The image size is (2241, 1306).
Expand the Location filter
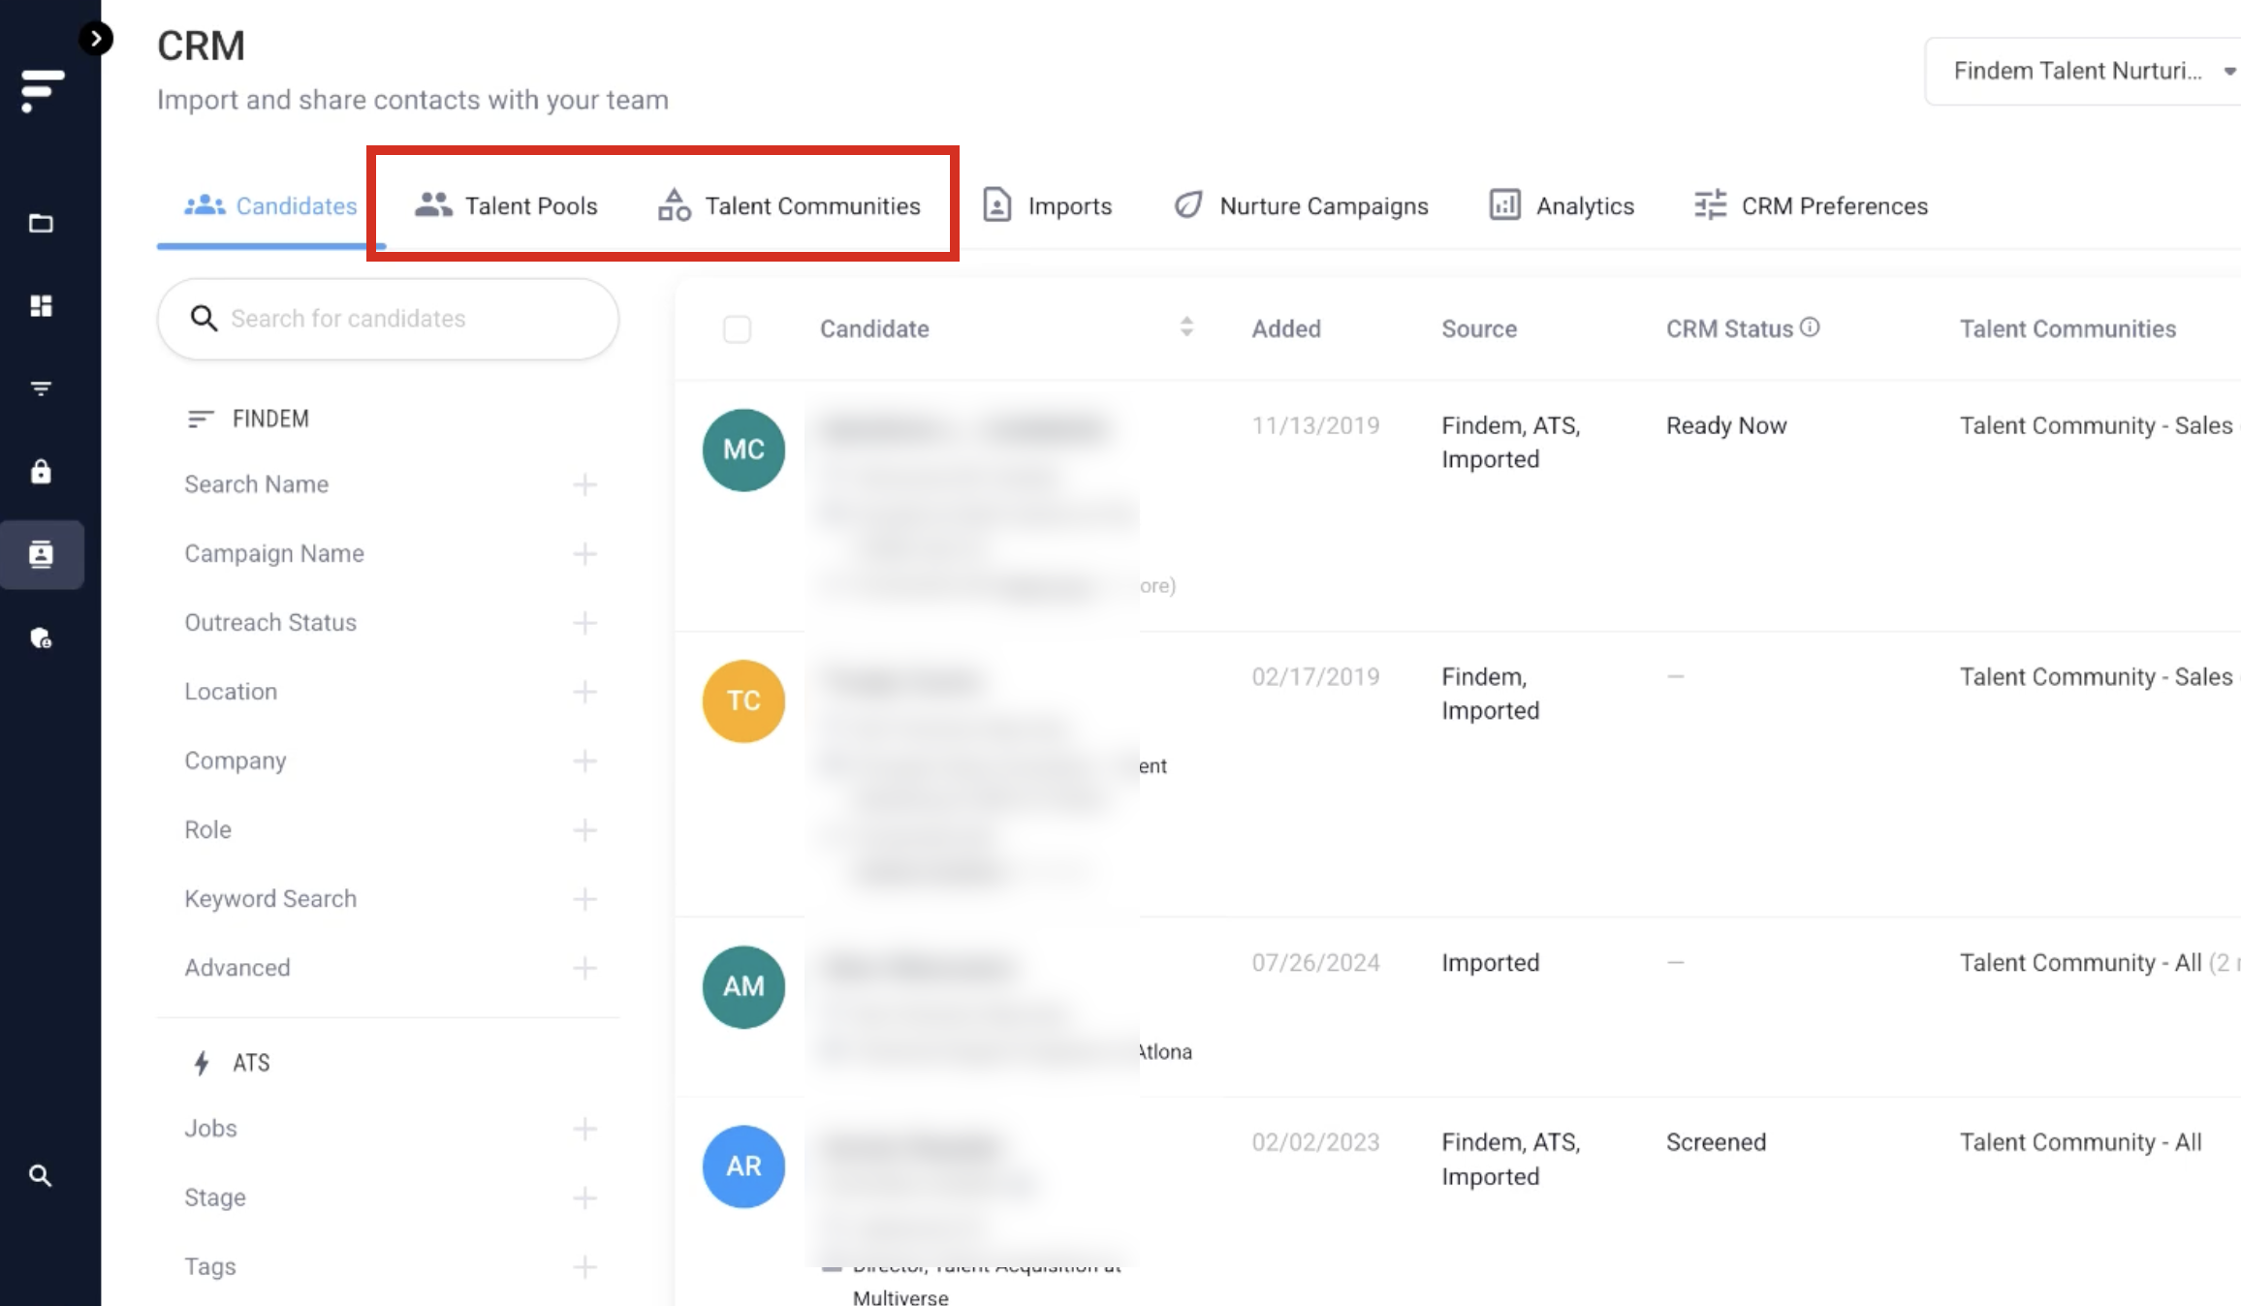coord(584,692)
